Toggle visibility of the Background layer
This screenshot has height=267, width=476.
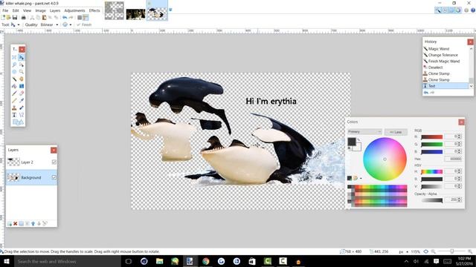[54, 177]
